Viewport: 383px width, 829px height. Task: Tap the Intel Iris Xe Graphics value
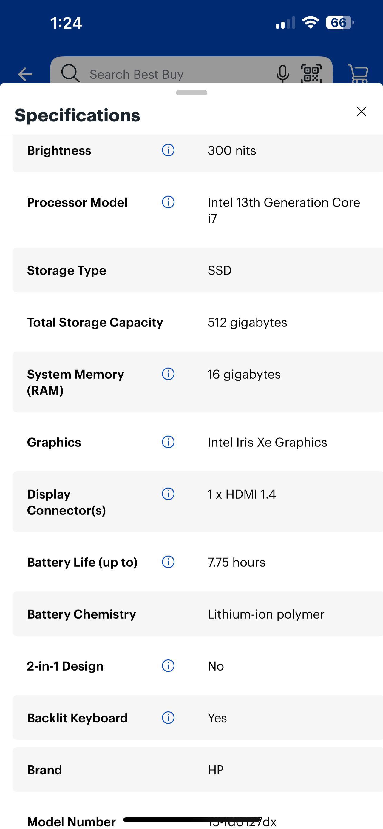[267, 442]
